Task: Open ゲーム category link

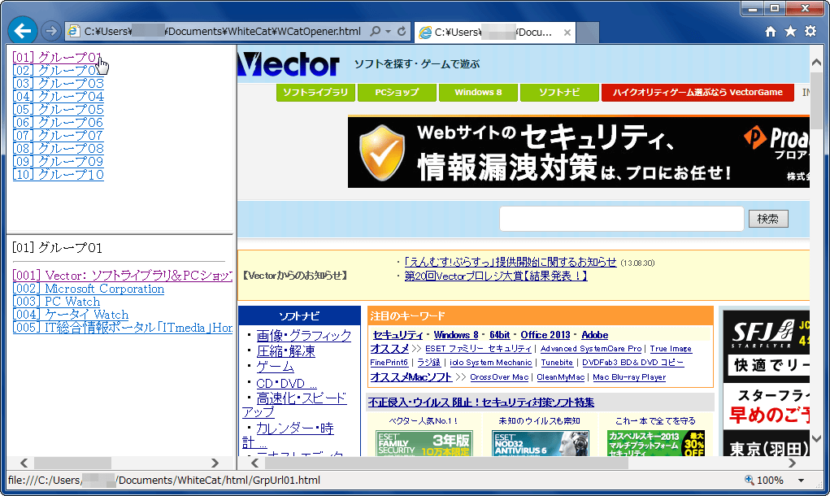Action: tap(276, 367)
